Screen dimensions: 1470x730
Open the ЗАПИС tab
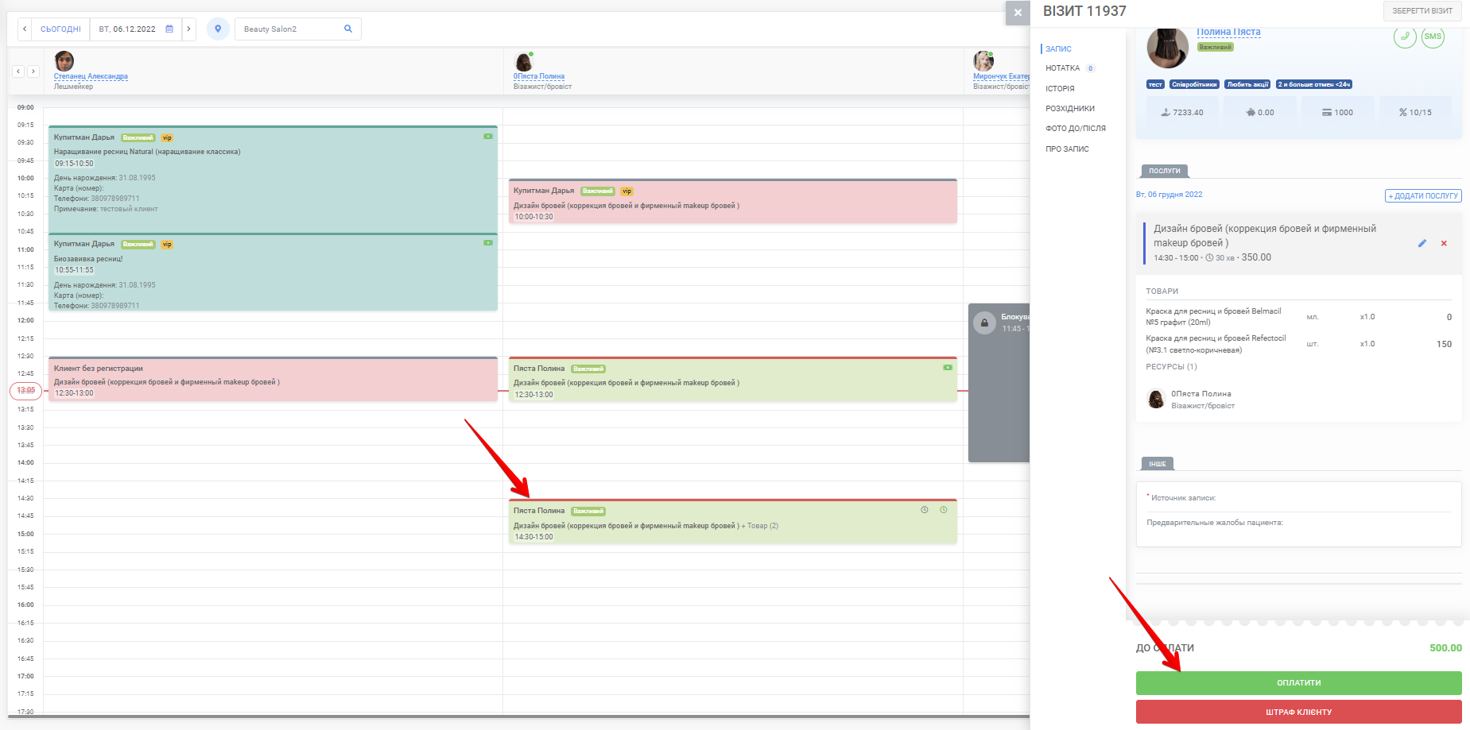(x=1058, y=49)
